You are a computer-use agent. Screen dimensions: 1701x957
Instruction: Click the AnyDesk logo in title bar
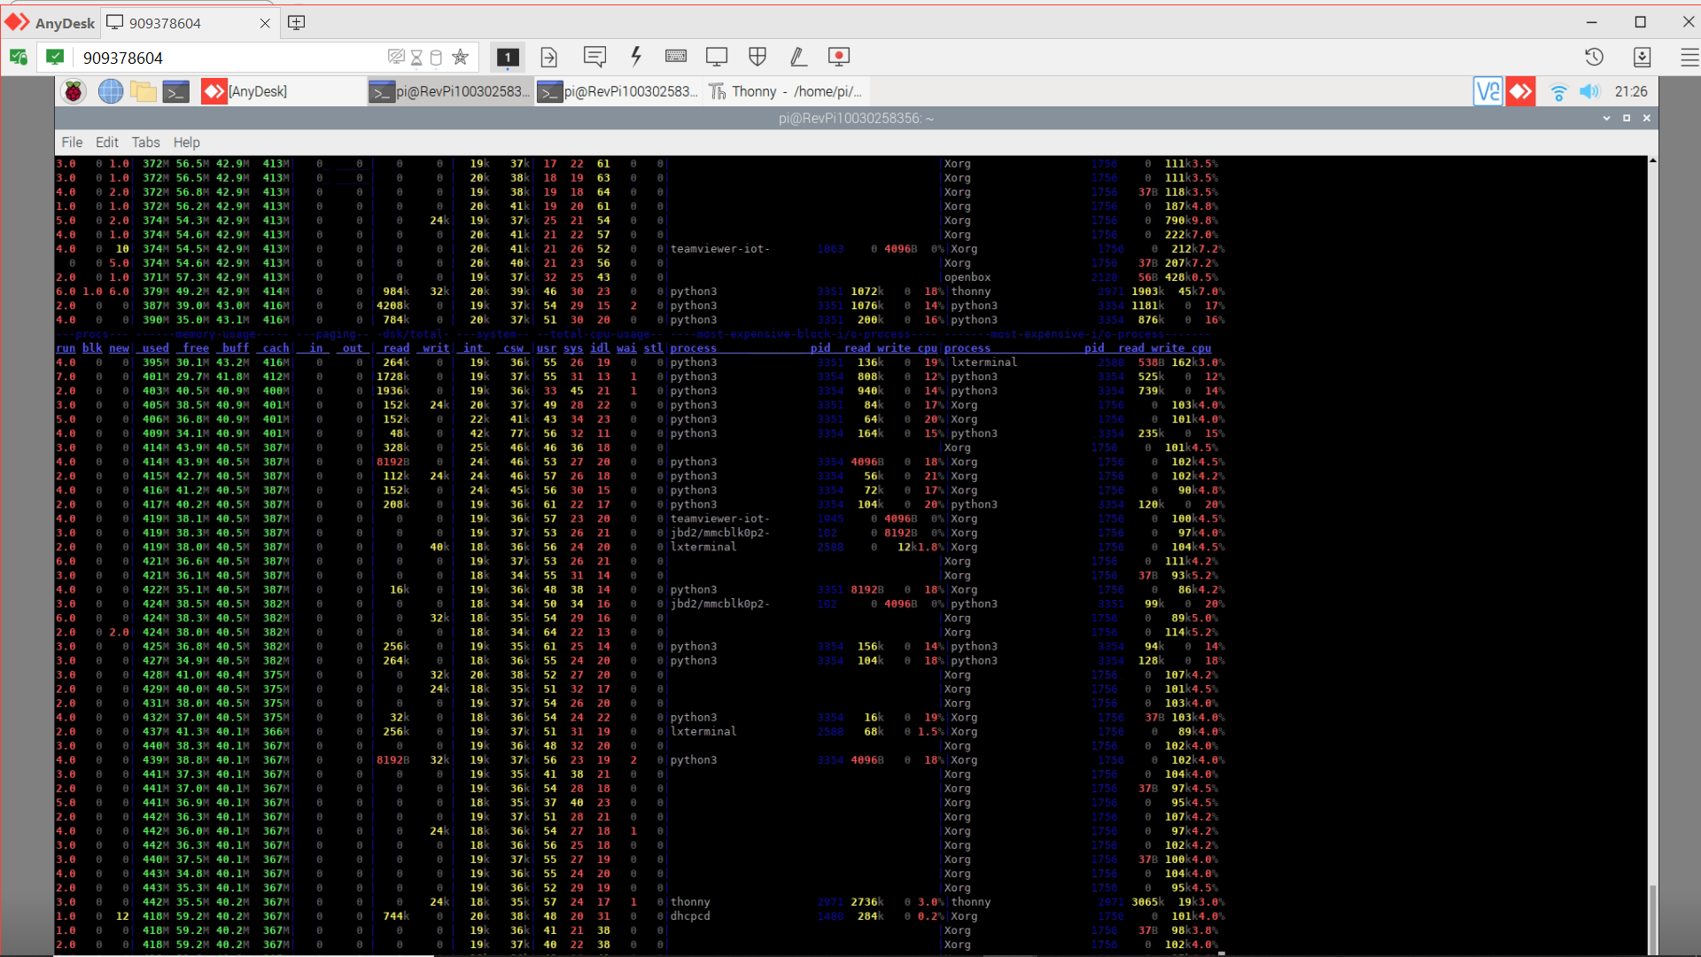[18, 22]
